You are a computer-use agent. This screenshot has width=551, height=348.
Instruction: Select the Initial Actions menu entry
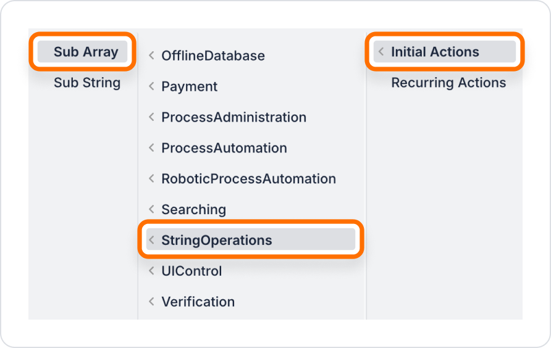(x=445, y=52)
